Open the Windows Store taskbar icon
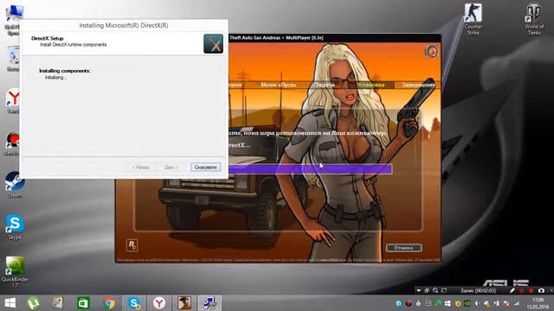 pos(83,303)
